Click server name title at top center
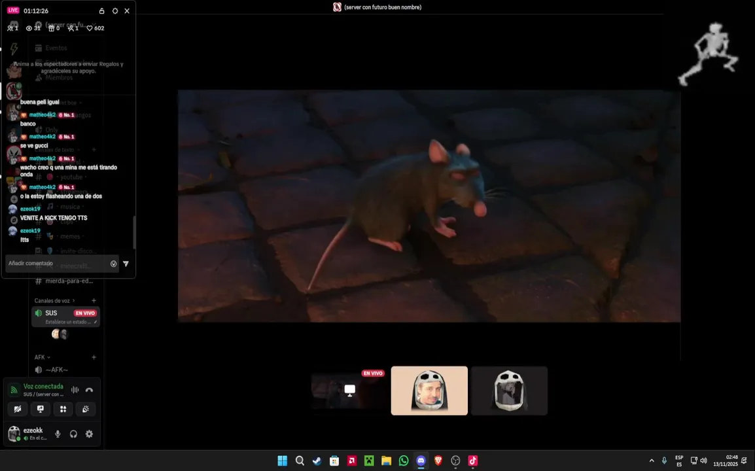Viewport: 755px width, 471px height. pos(382,7)
